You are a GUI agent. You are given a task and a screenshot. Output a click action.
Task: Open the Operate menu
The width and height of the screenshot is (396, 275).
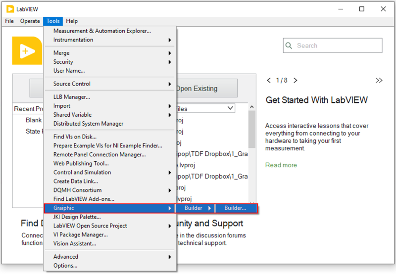tap(30, 21)
